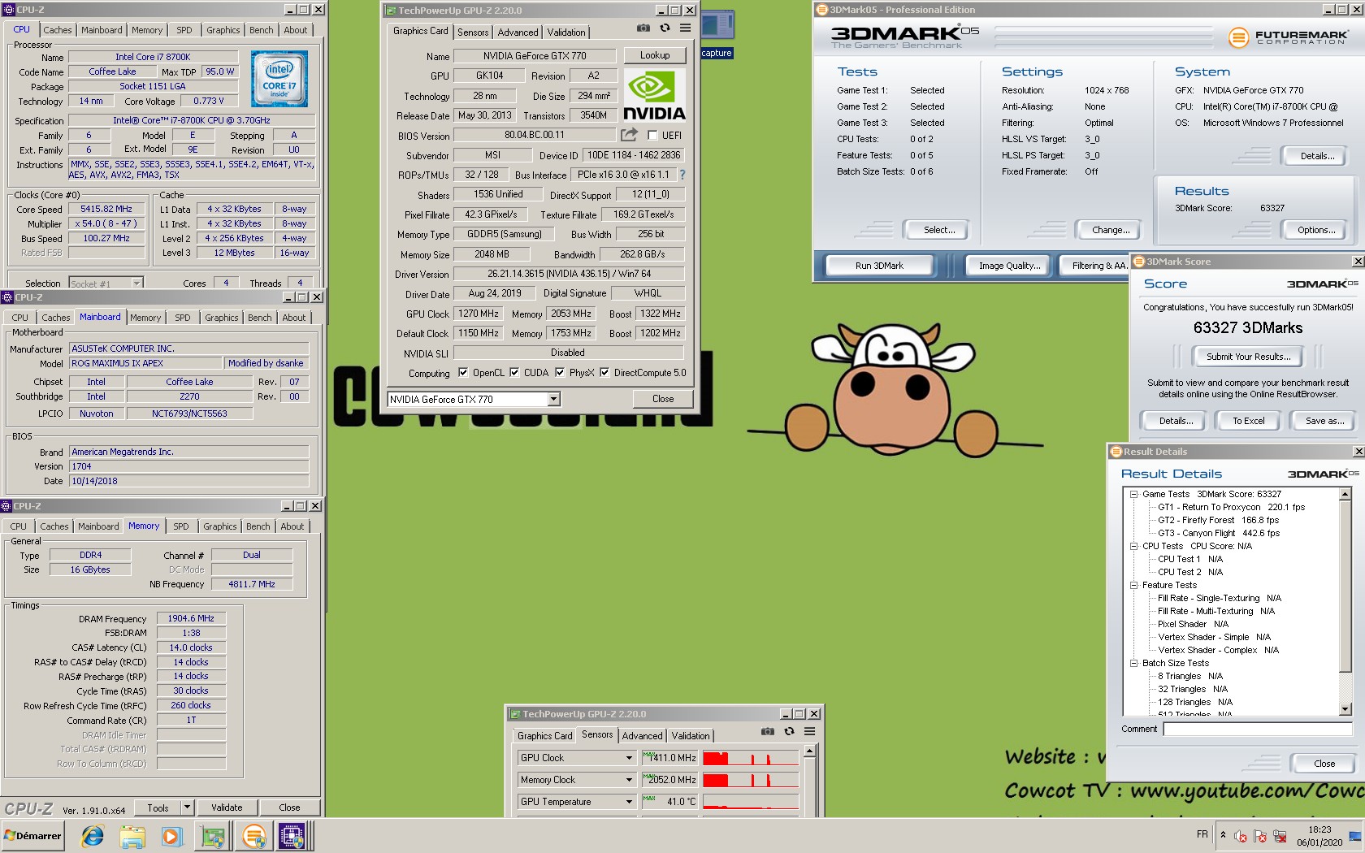Click refresh icon in the GPU-Z Sensors window

(x=788, y=732)
